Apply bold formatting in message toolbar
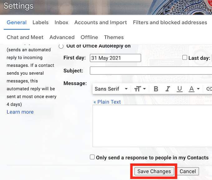The image size is (212, 180). tap(156, 89)
